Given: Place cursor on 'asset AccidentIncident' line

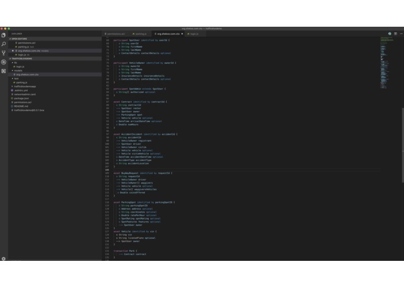Looking at the screenshot, I should click(x=145, y=134).
